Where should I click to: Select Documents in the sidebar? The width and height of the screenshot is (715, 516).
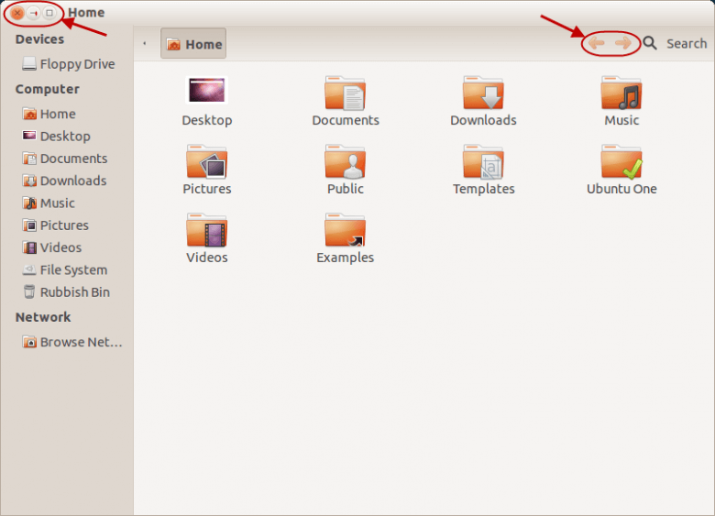tap(65, 159)
